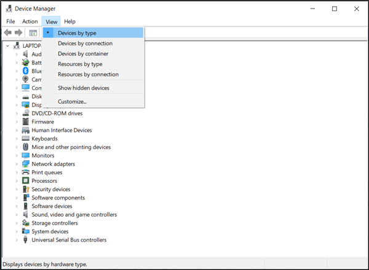Click the Storage controllers icon
Image resolution: width=369 pixels, height=270 pixels.
[x=25, y=223]
